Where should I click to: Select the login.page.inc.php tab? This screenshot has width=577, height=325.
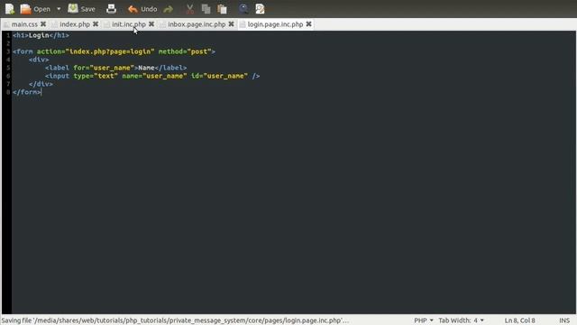click(275, 24)
